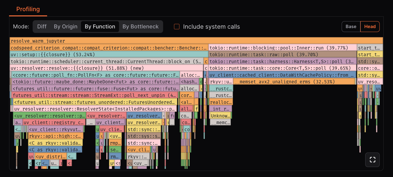Select the __memc frame

[220, 122]
